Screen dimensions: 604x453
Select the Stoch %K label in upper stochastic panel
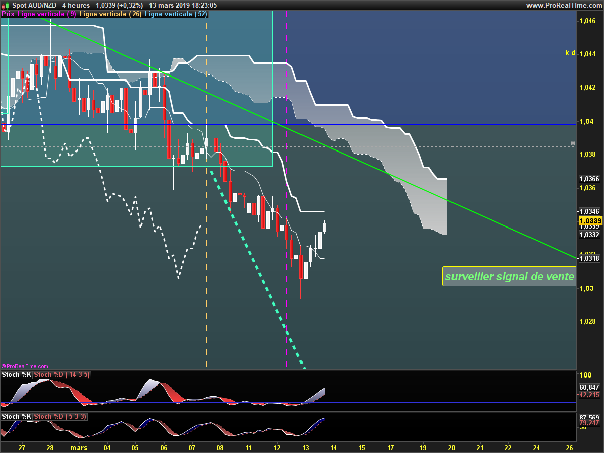(x=17, y=375)
